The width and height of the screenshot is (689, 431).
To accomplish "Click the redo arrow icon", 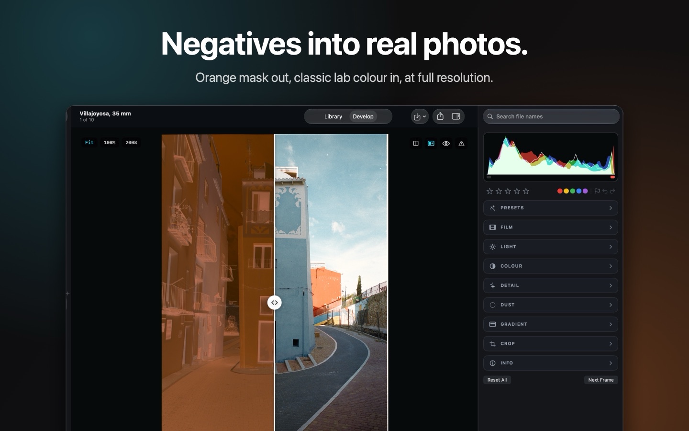I will point(612,191).
